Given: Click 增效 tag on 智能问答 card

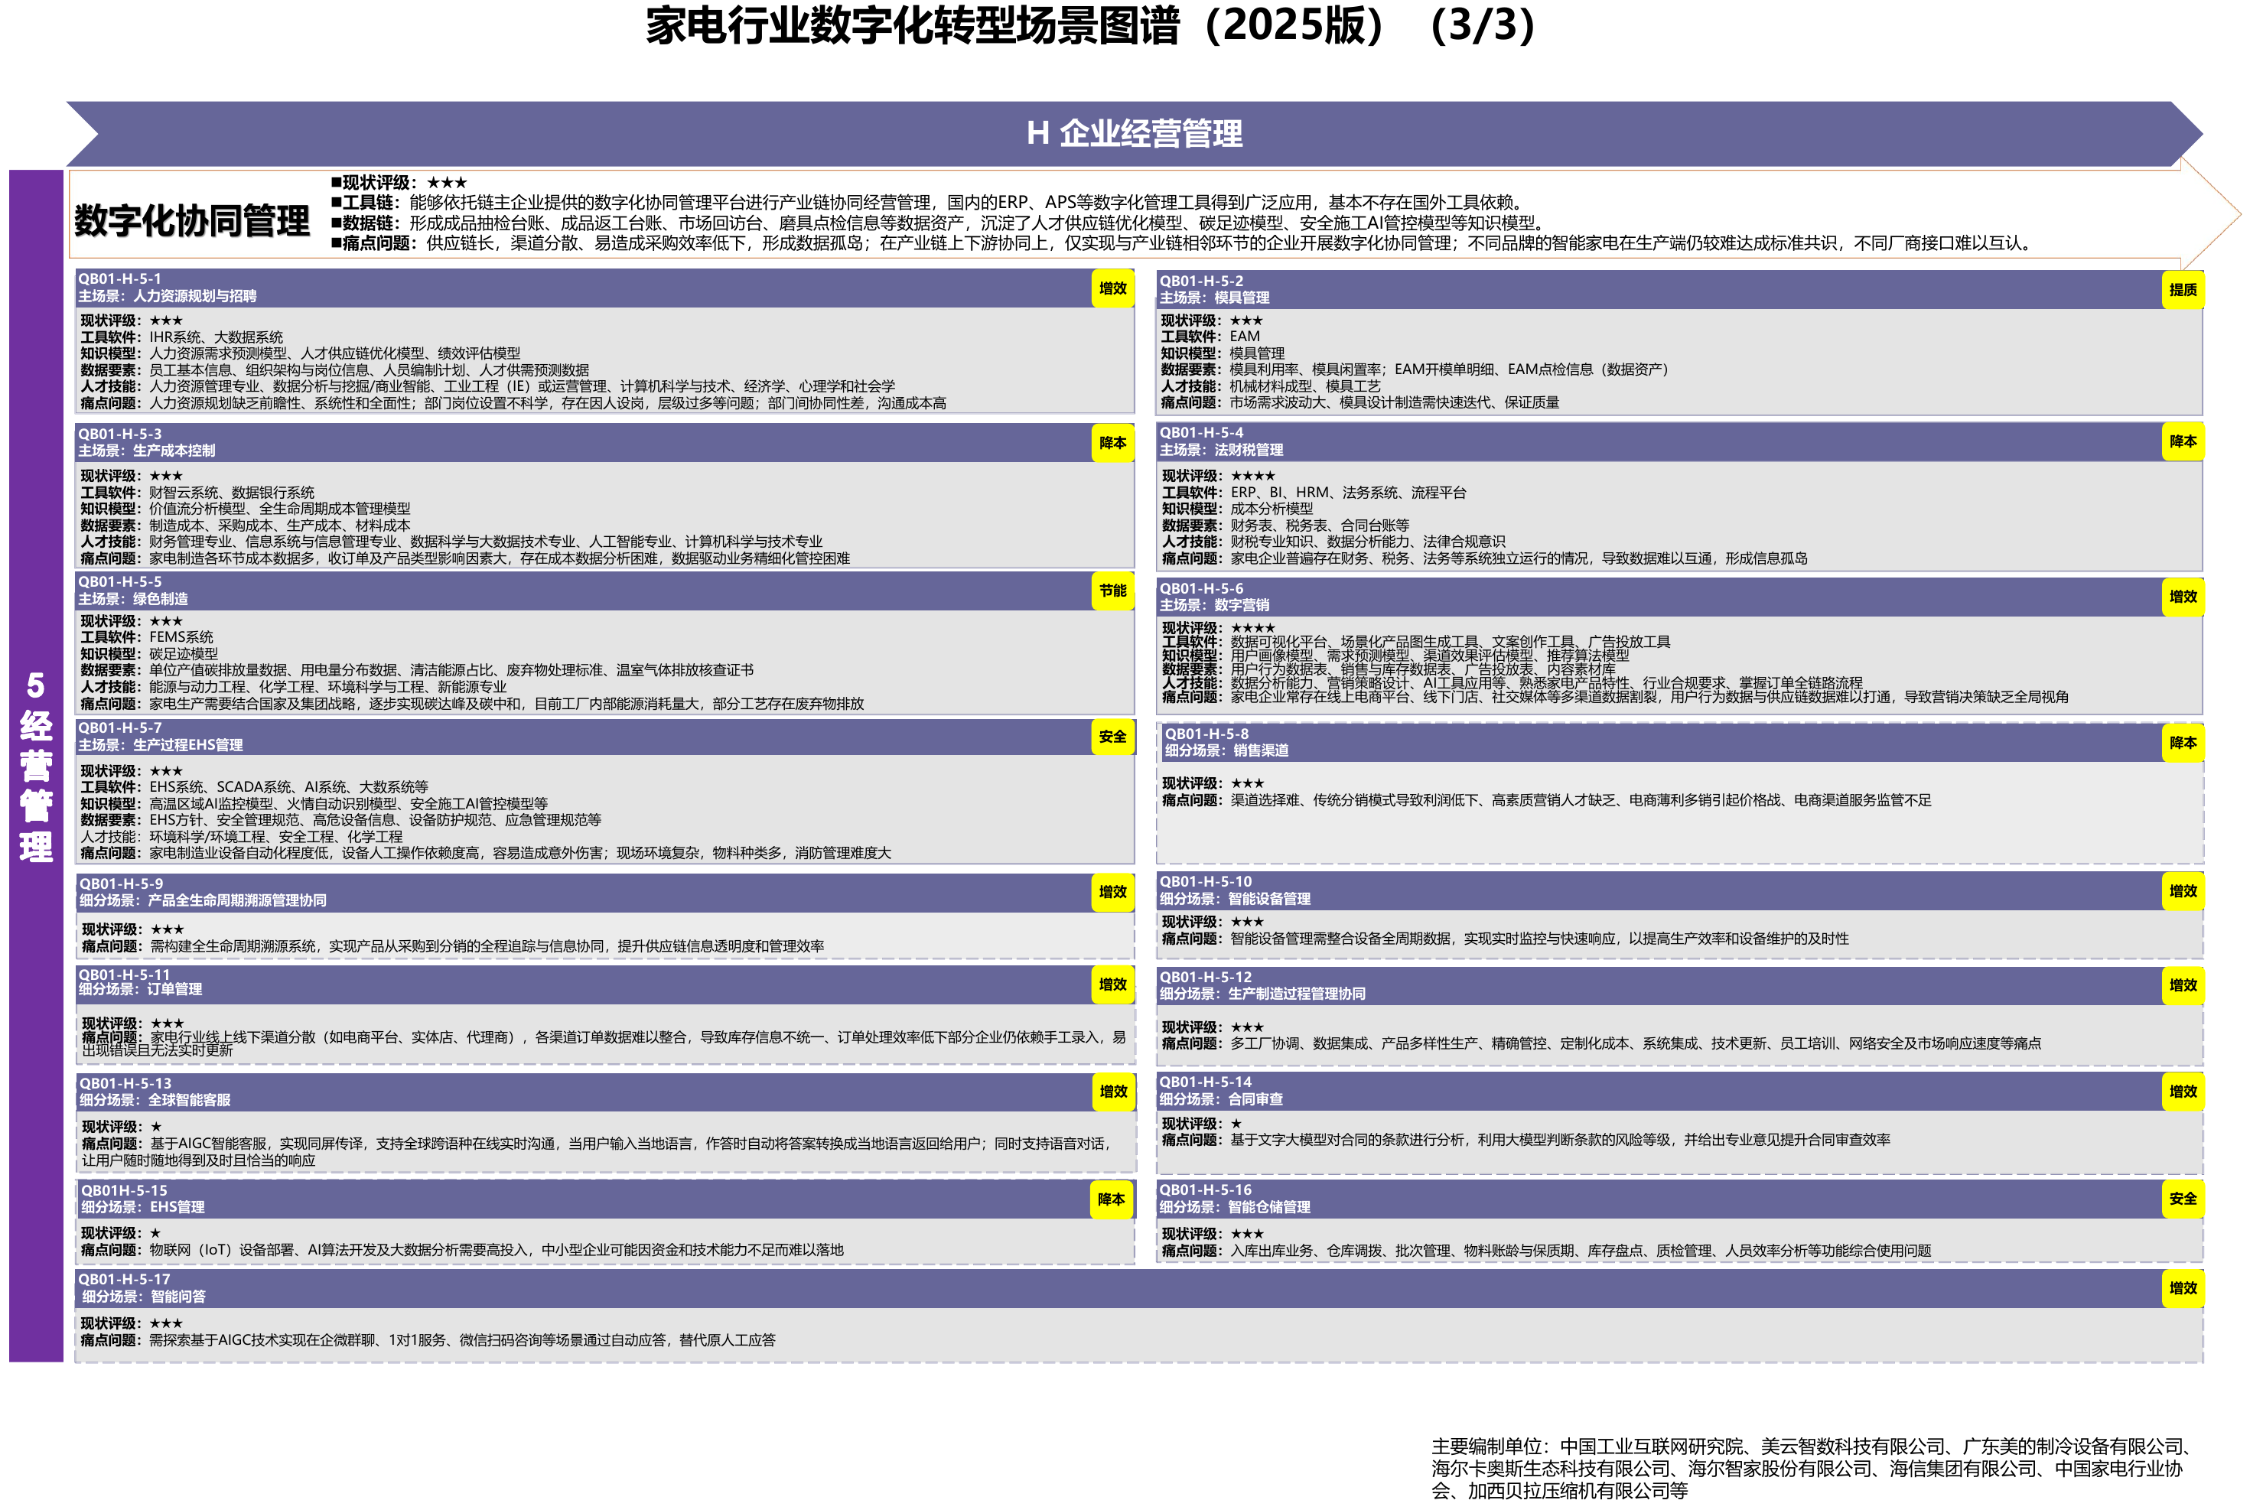Looking at the screenshot, I should click(2183, 1287).
